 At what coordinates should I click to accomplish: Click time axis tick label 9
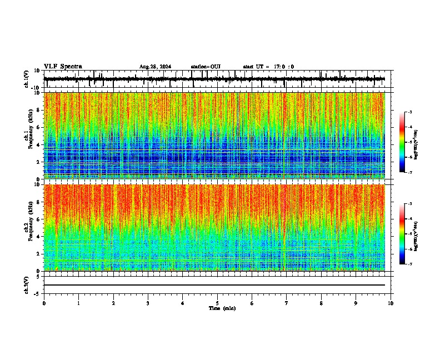(356, 303)
